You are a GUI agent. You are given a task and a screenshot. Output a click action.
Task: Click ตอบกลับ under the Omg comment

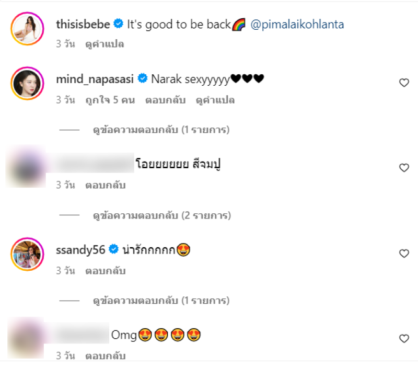click(105, 356)
